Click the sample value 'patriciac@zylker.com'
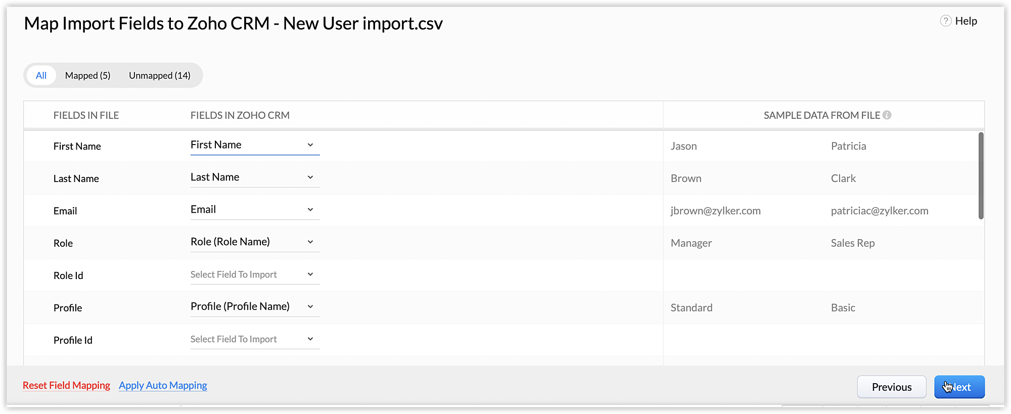The image size is (1011, 414). (x=880, y=211)
